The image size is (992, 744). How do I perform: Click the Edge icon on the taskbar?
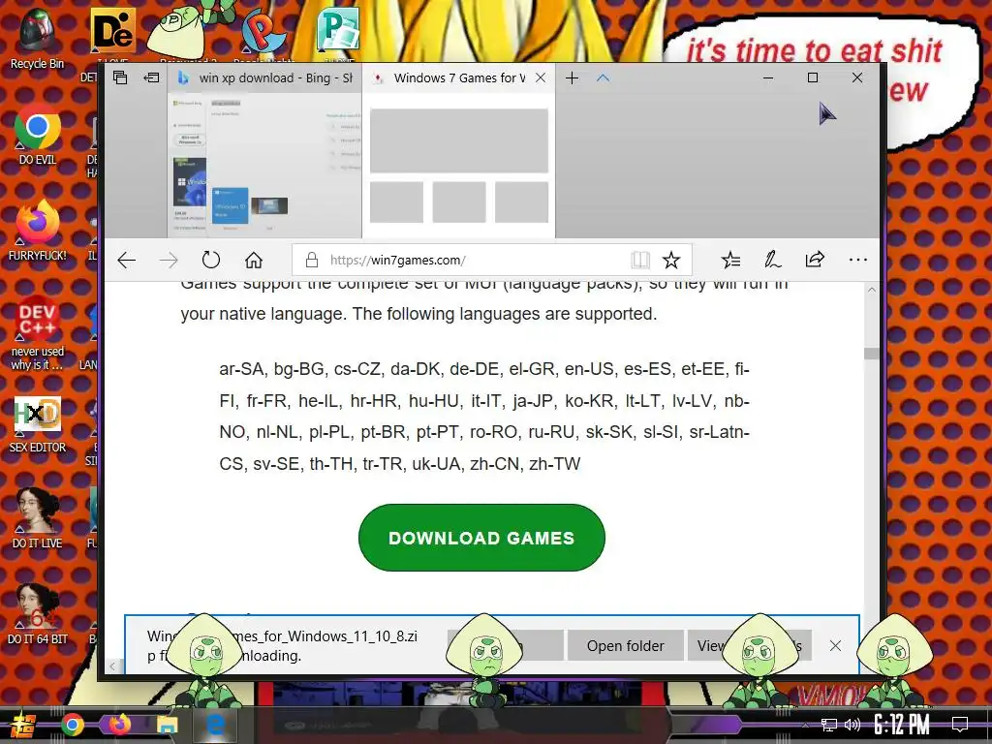[215, 724]
